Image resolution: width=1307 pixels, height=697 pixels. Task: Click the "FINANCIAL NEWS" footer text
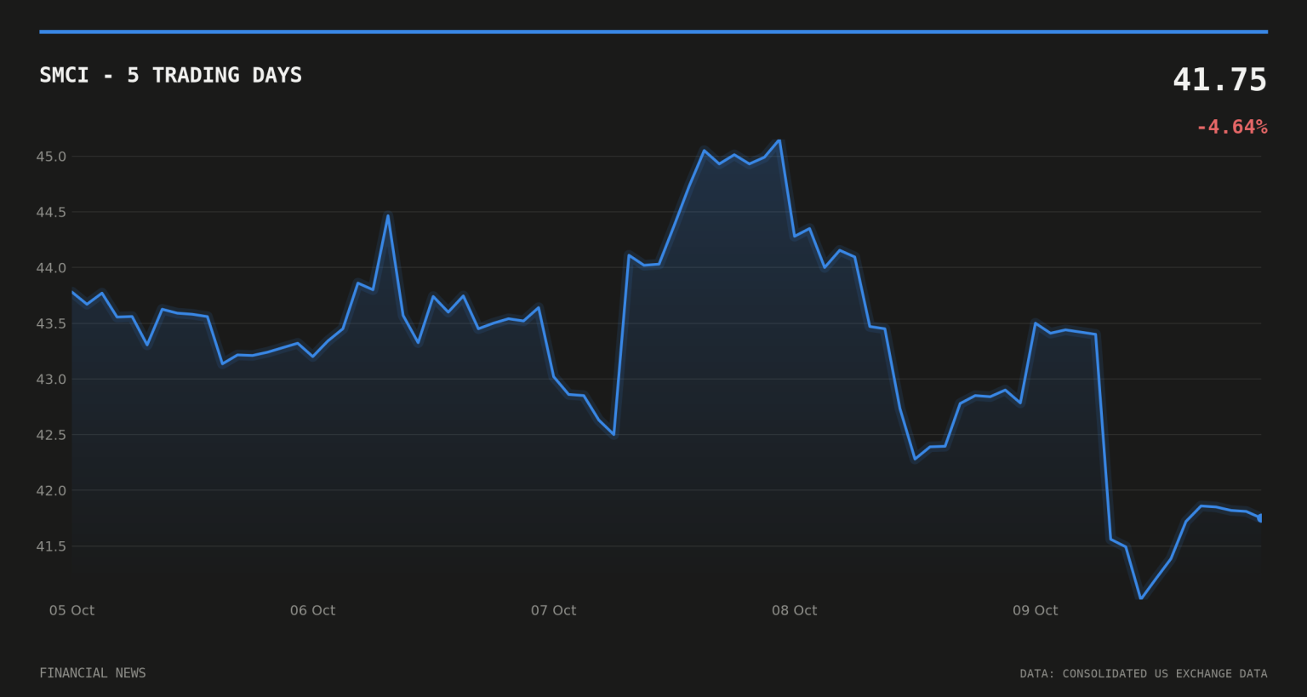pyautogui.click(x=93, y=673)
